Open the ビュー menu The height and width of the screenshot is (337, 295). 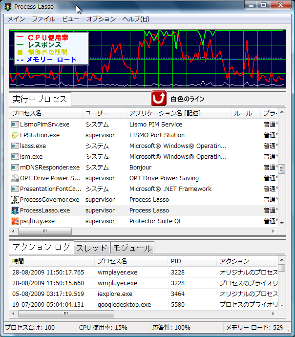coord(71,19)
